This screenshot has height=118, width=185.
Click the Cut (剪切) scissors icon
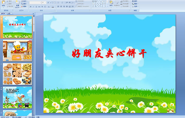(x=8, y=1)
